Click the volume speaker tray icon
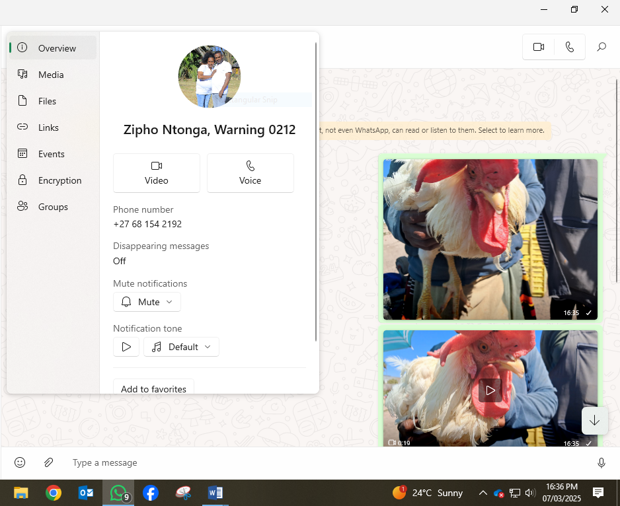The height and width of the screenshot is (506, 620). (530, 493)
